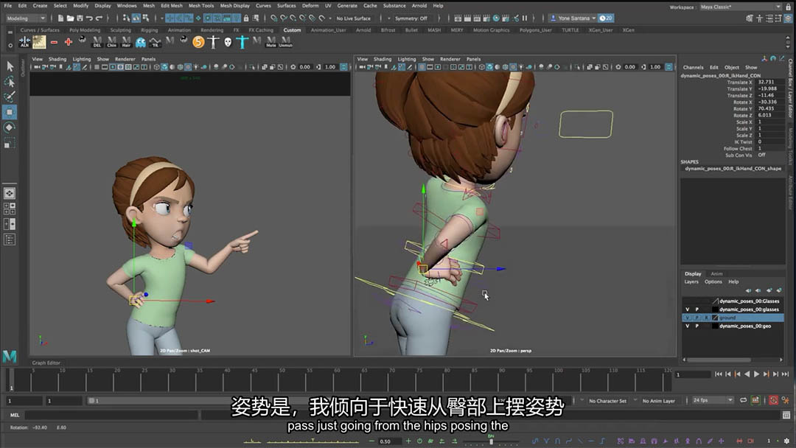Viewport: 796px width, 448px height.
Task: Click the lock selection icon in status line
Action: click(x=246, y=18)
